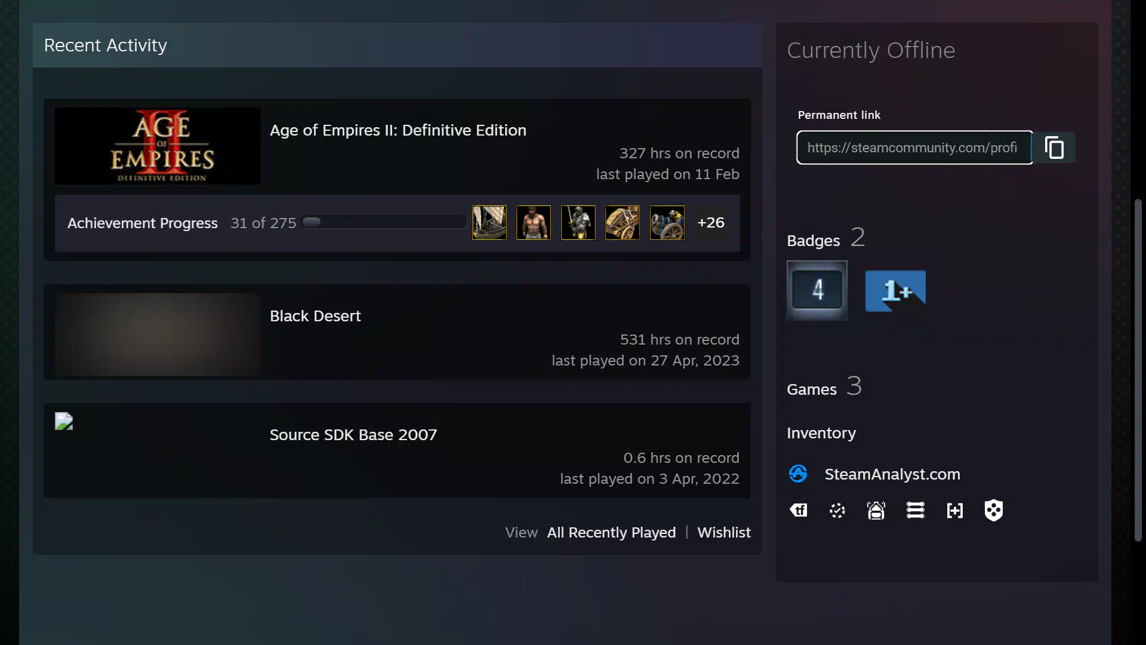Show the +26 more achievements
1146x645 pixels.
click(x=711, y=223)
